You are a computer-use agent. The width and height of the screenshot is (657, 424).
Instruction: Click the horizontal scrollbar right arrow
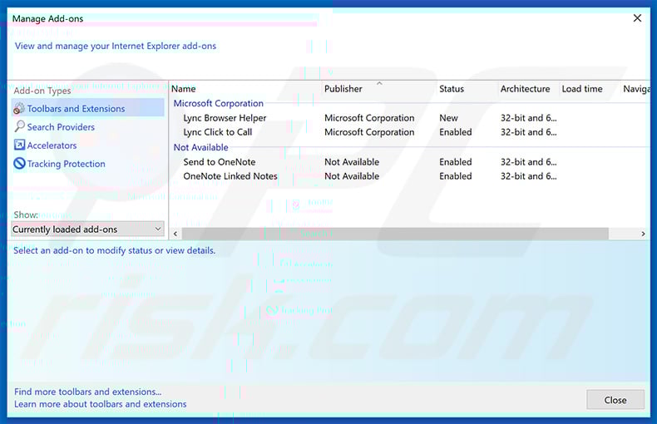pos(643,234)
